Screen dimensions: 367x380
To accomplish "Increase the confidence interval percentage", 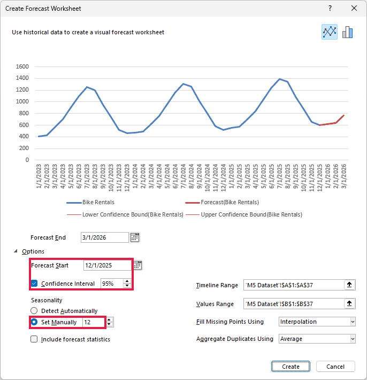I will tap(127, 281).
